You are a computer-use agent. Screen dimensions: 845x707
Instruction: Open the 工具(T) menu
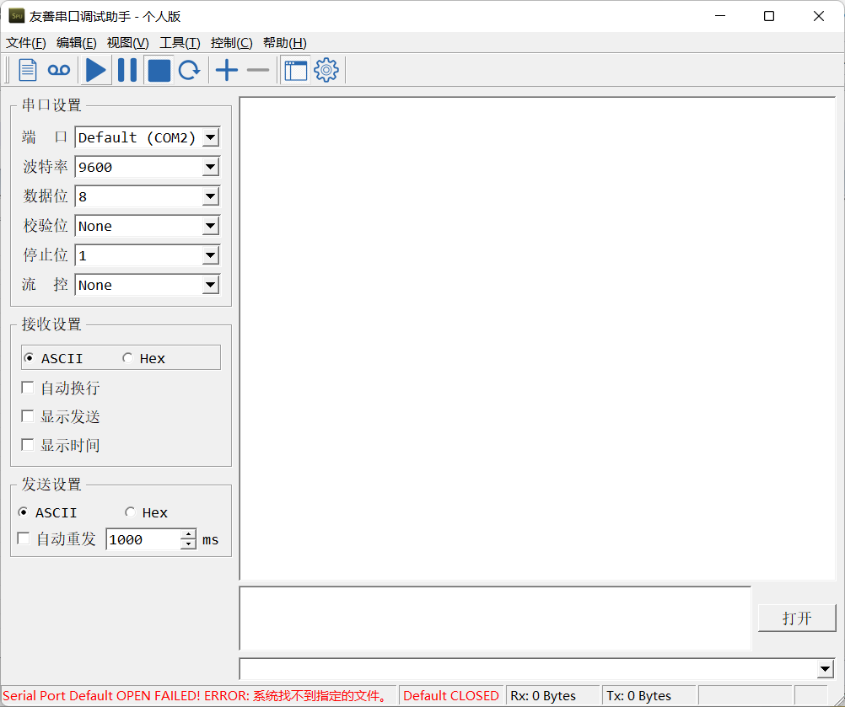click(x=180, y=43)
